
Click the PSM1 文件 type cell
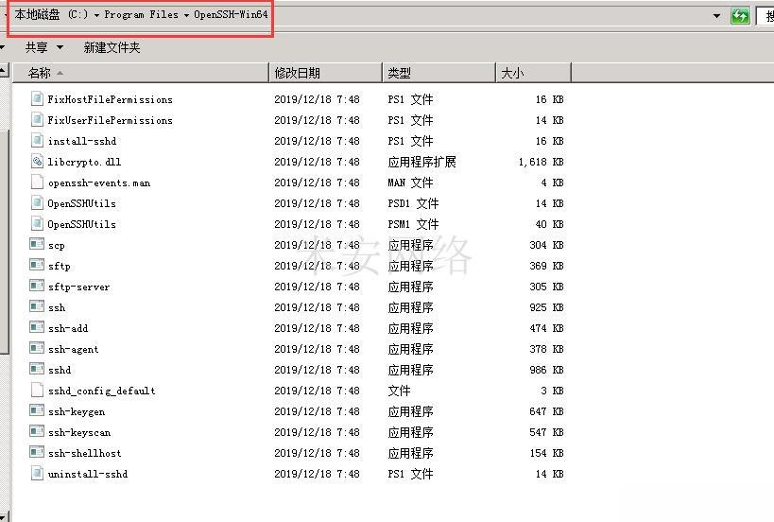pyautogui.click(x=414, y=224)
